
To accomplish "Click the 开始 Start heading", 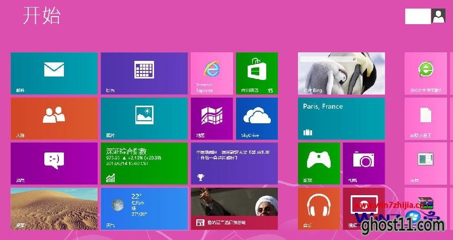I will [42, 16].
